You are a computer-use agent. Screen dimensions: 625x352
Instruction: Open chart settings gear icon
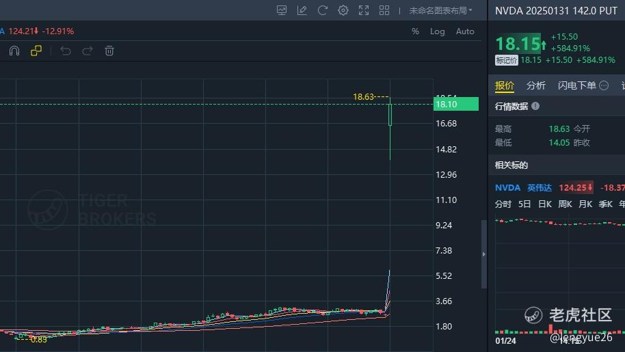pyautogui.click(x=343, y=10)
